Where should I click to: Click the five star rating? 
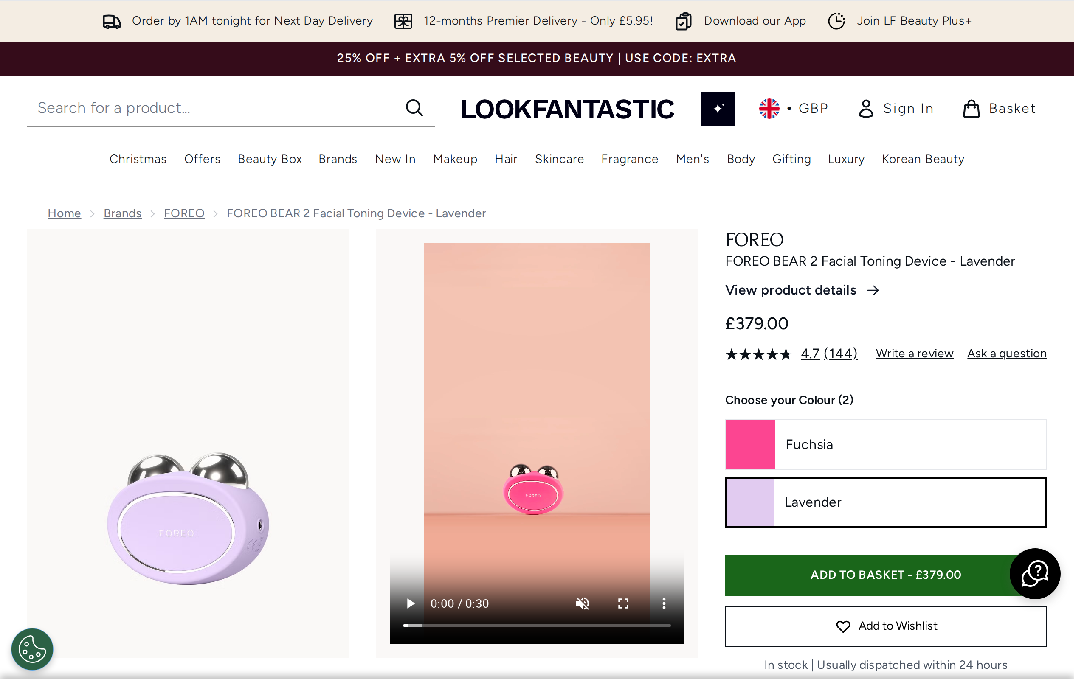point(758,354)
